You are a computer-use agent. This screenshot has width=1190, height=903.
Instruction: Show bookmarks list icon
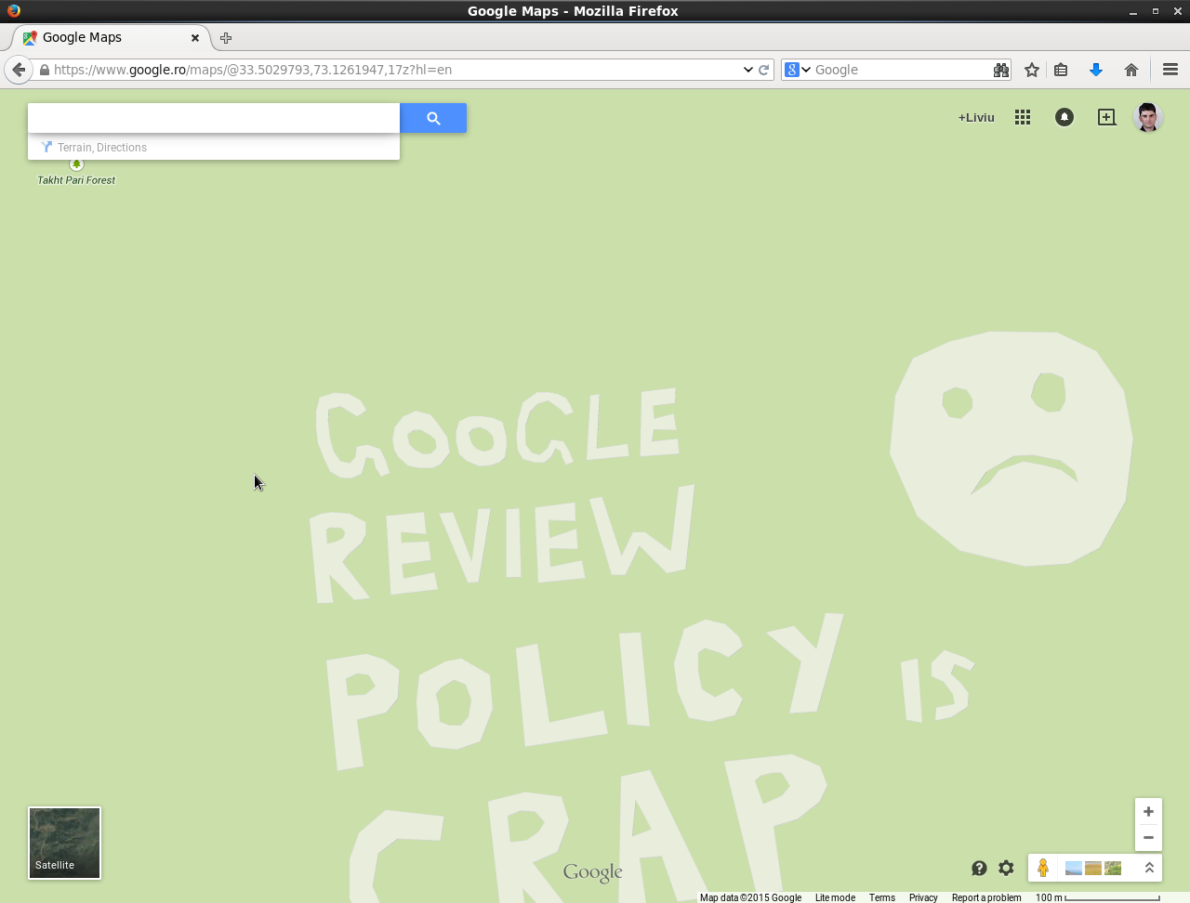point(1061,70)
